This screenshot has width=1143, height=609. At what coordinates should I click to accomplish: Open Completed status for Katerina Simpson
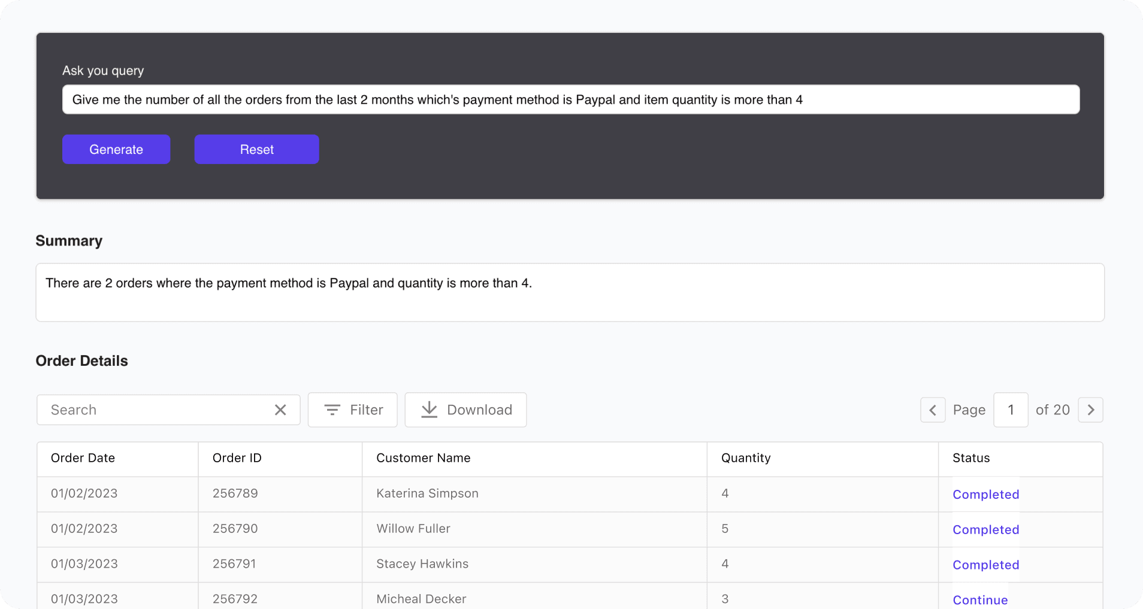tap(985, 495)
